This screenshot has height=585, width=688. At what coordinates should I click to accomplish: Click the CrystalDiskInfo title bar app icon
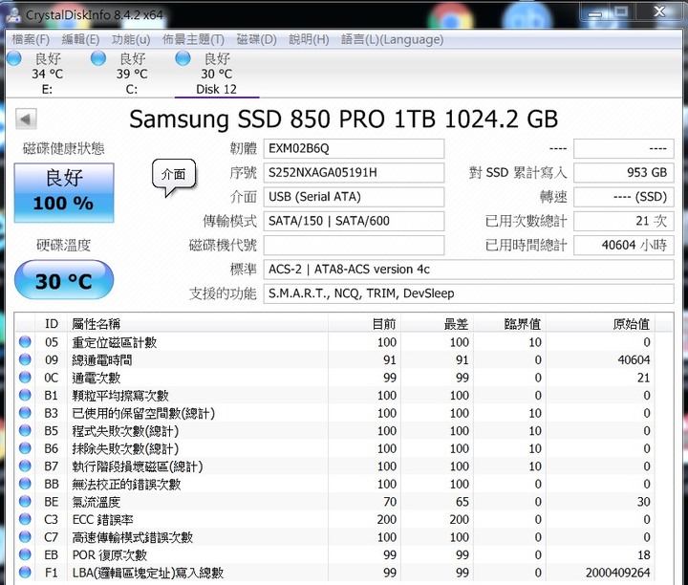click(x=13, y=14)
